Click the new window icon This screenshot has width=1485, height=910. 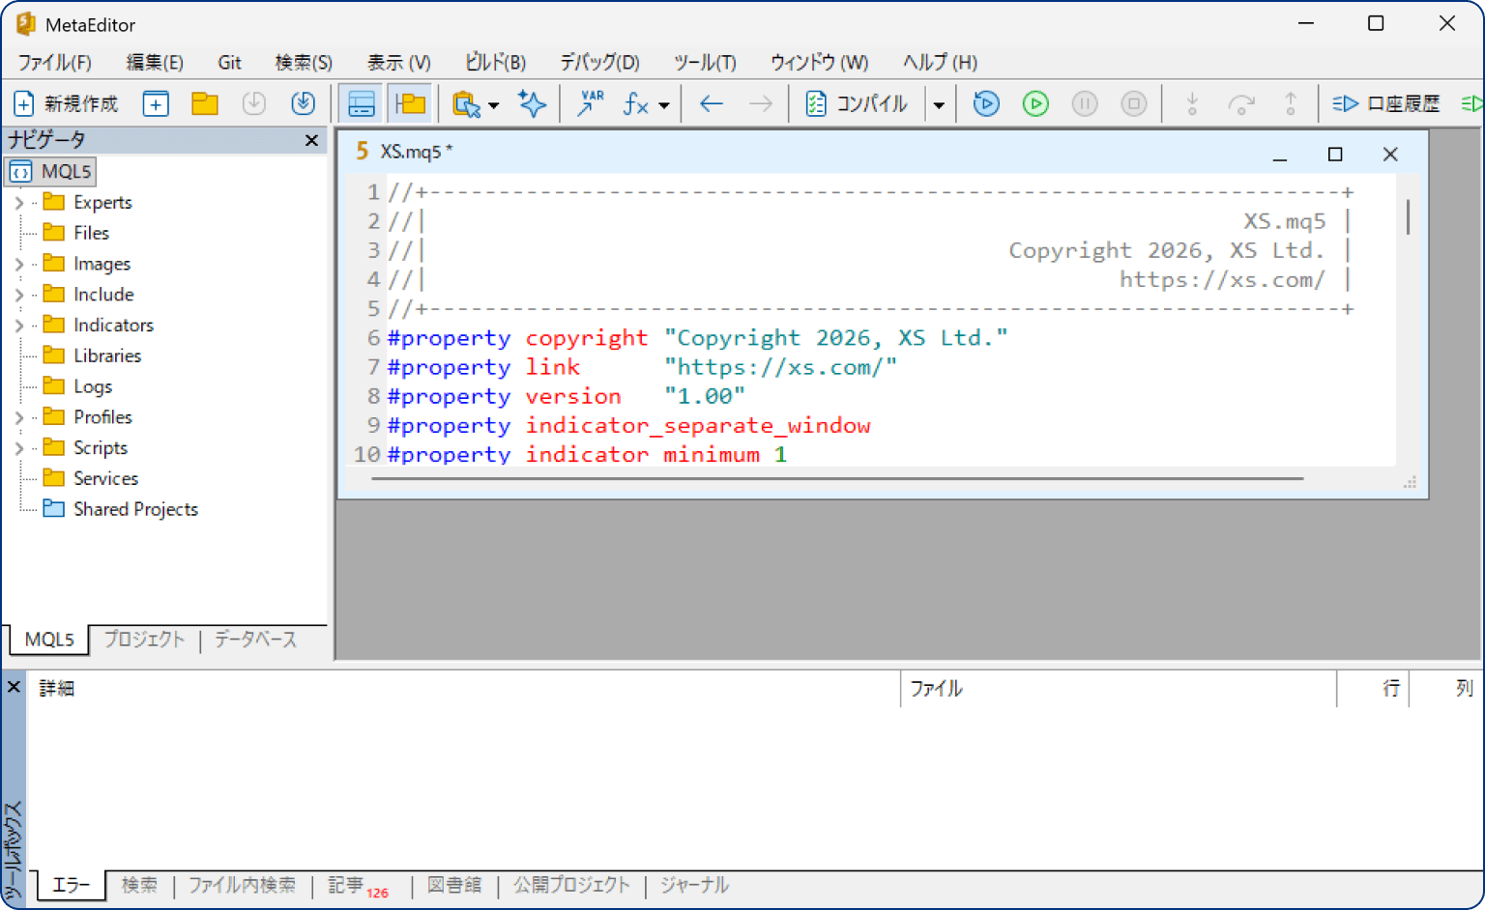(x=156, y=103)
